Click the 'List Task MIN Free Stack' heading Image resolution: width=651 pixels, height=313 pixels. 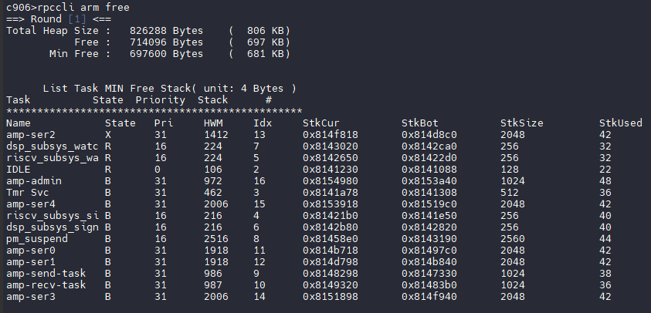pos(169,89)
